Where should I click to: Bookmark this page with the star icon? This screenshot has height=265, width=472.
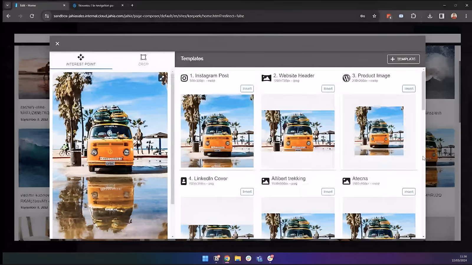tap(374, 16)
